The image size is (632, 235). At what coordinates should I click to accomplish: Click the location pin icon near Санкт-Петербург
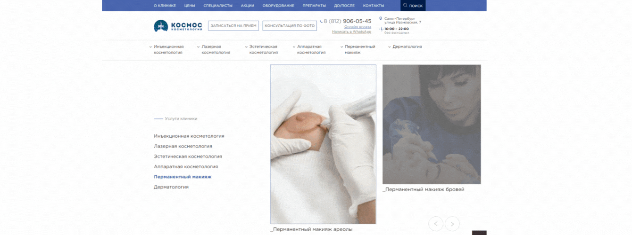pyautogui.click(x=381, y=19)
